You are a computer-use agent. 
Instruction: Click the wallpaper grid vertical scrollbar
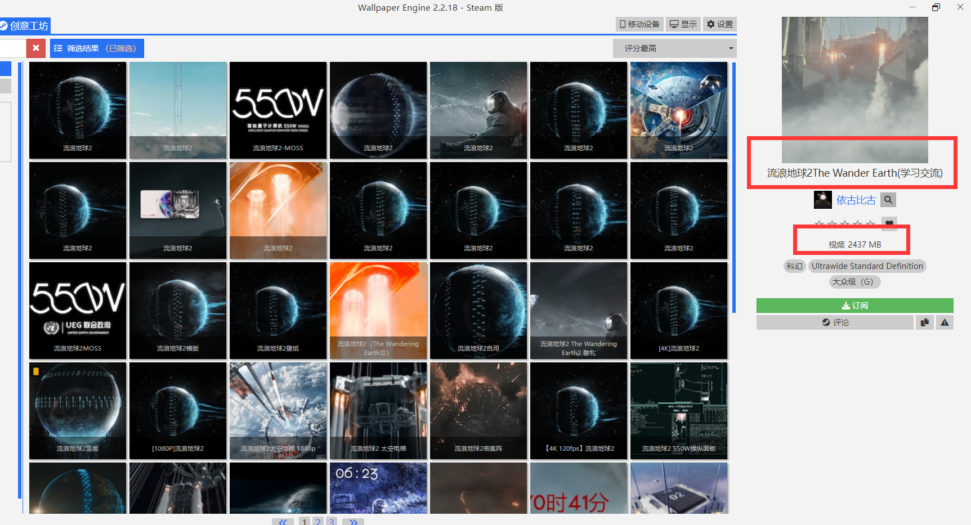734,187
